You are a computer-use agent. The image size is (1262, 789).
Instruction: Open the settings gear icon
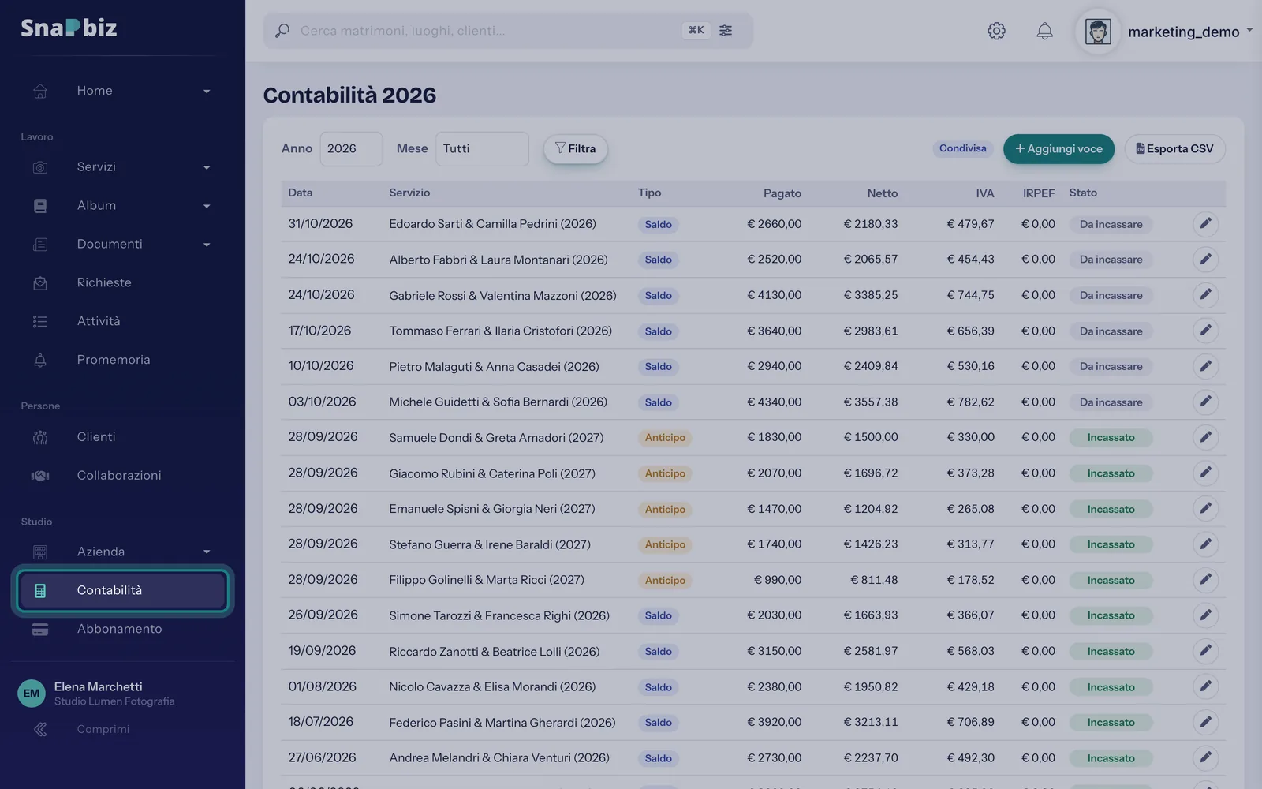point(996,31)
